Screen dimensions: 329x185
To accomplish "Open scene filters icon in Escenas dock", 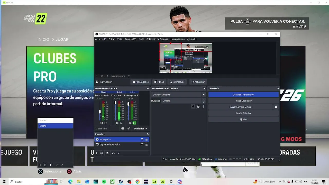I will 51,165.
